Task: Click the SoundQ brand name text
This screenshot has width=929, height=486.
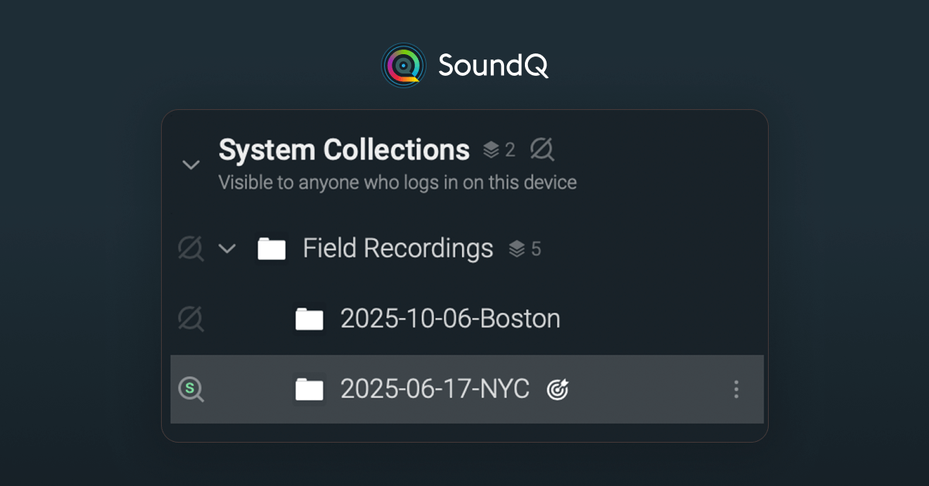Action: coord(493,66)
